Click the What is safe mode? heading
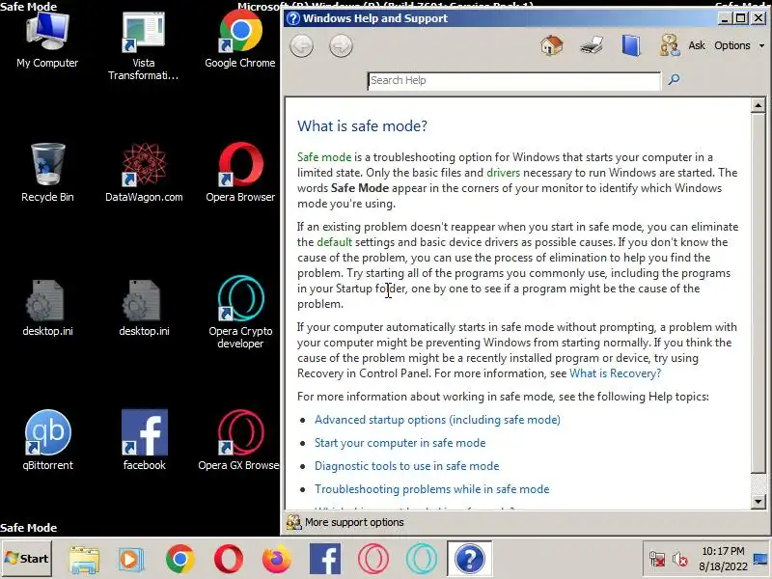Screen dimensions: 772x579 (x=362, y=126)
